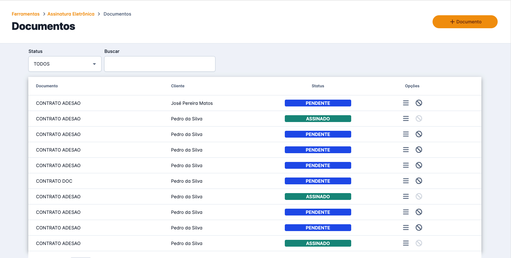Focus the Buscar search field
Image resolution: width=511 pixels, height=258 pixels.
[159, 64]
